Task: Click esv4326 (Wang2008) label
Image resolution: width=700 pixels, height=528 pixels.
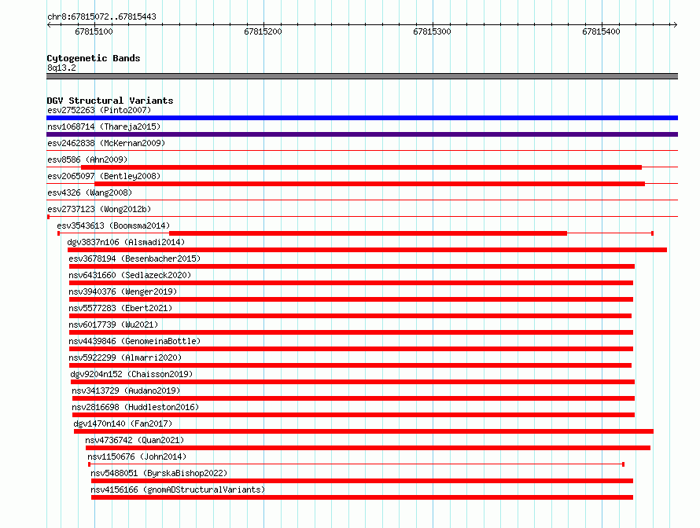Action: pos(90,192)
